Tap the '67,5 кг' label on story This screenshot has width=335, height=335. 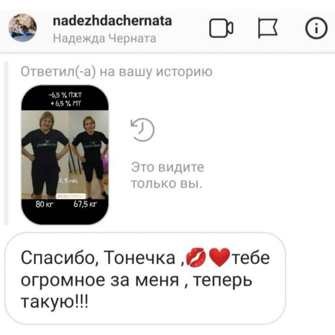pyautogui.click(x=85, y=204)
